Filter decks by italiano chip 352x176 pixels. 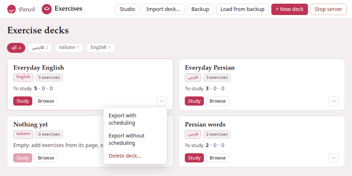pyautogui.click(x=69, y=48)
